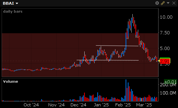Click the 'daily bars' label
This screenshot has height=108, width=178.
(x=13, y=12)
